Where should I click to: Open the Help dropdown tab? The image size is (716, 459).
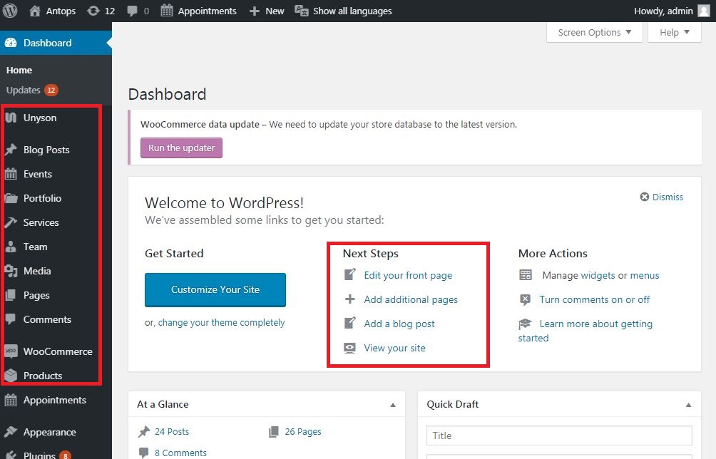[x=675, y=32]
